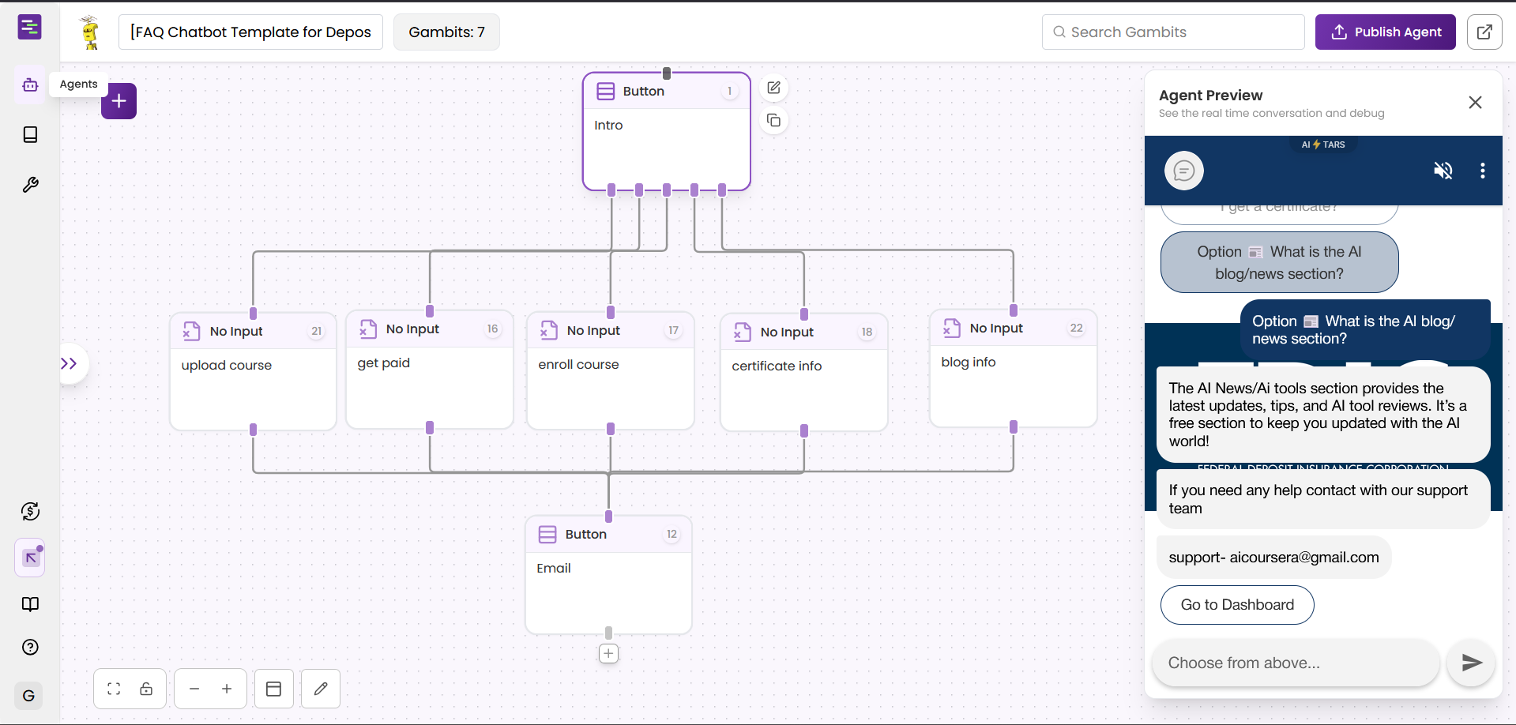Viewport: 1516px width, 725px height.
Task: Toggle the layout panel icon in bottom toolbar
Action: [274, 689]
